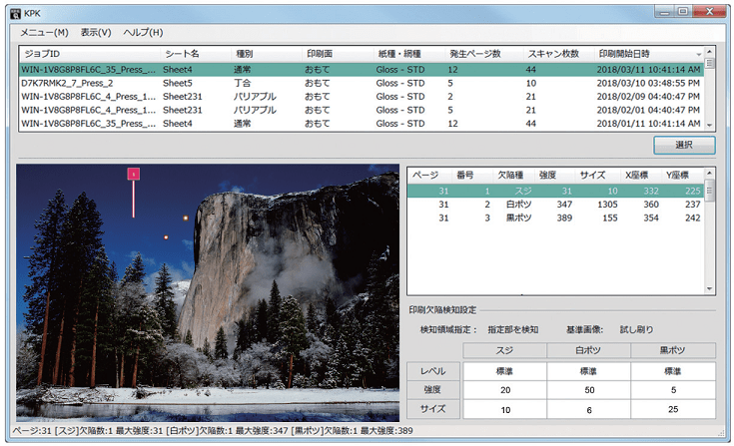
Task: Click スジ strength value 20
Action: 504,390
